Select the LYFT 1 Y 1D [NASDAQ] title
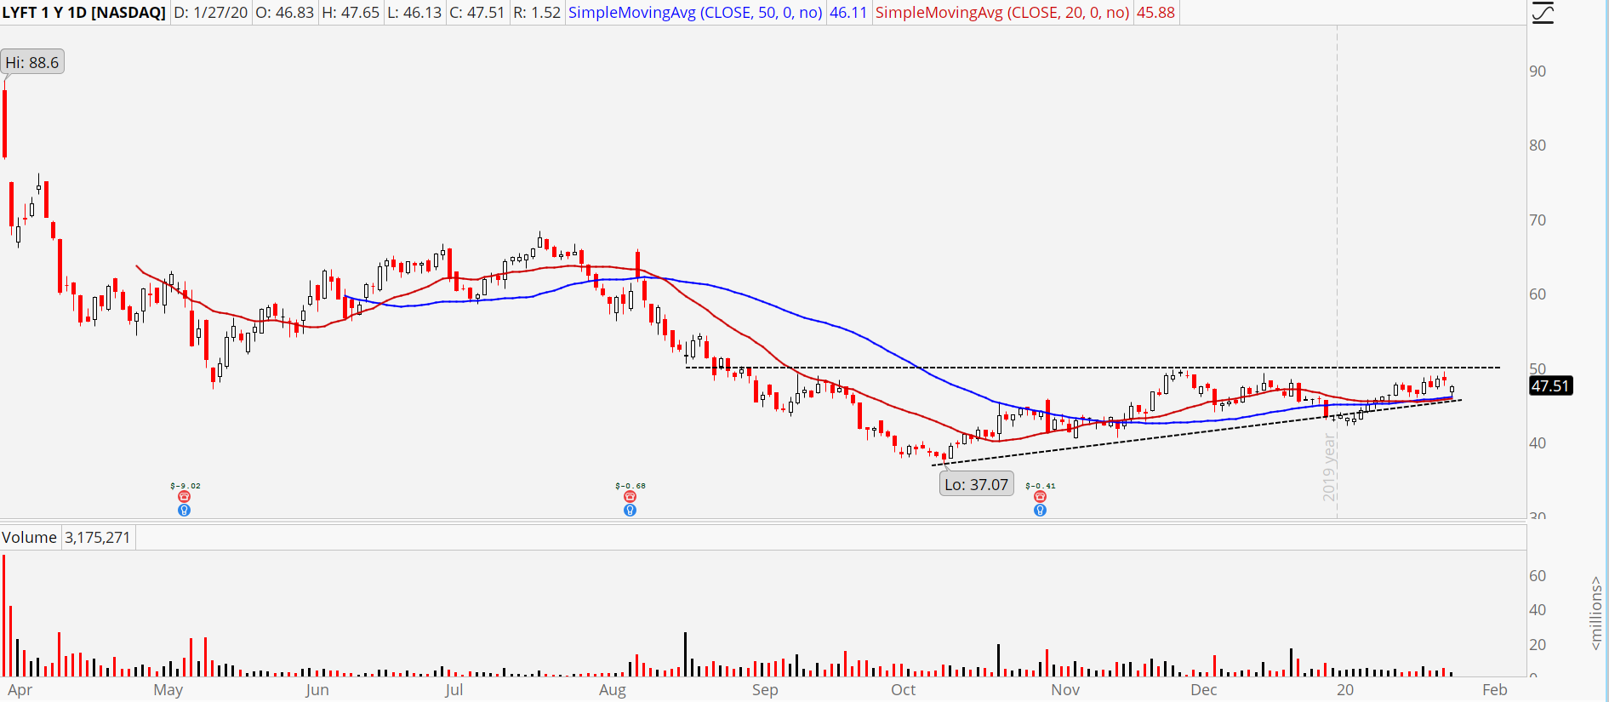The width and height of the screenshot is (1609, 702). pyautogui.click(x=83, y=13)
